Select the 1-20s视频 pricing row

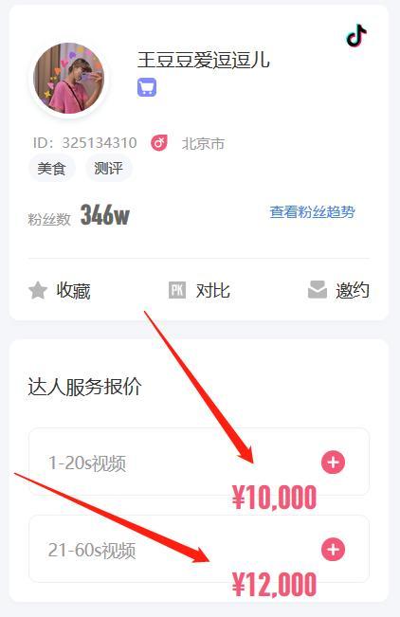(x=199, y=462)
